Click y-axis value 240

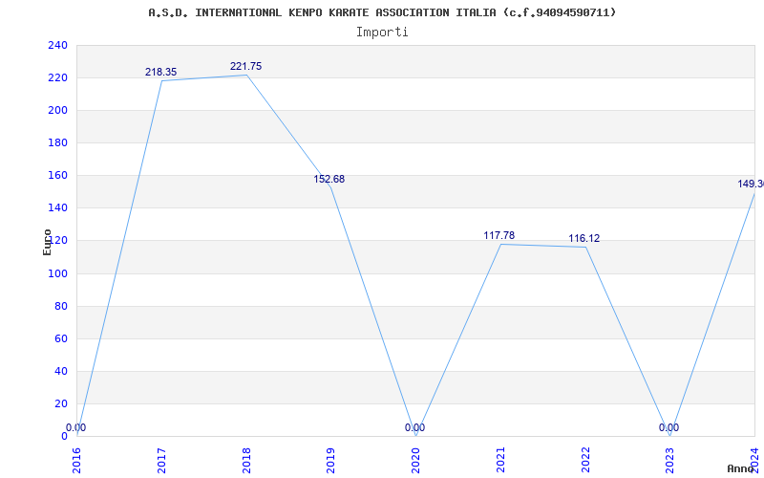[x=57, y=45]
